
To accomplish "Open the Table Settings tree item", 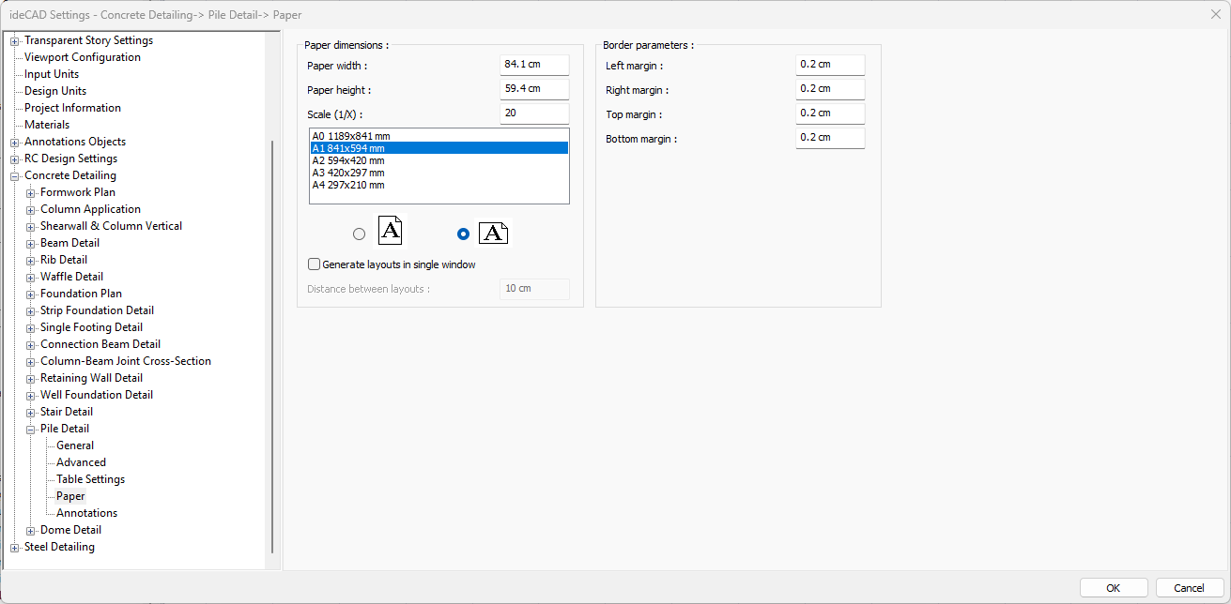I will [x=90, y=479].
